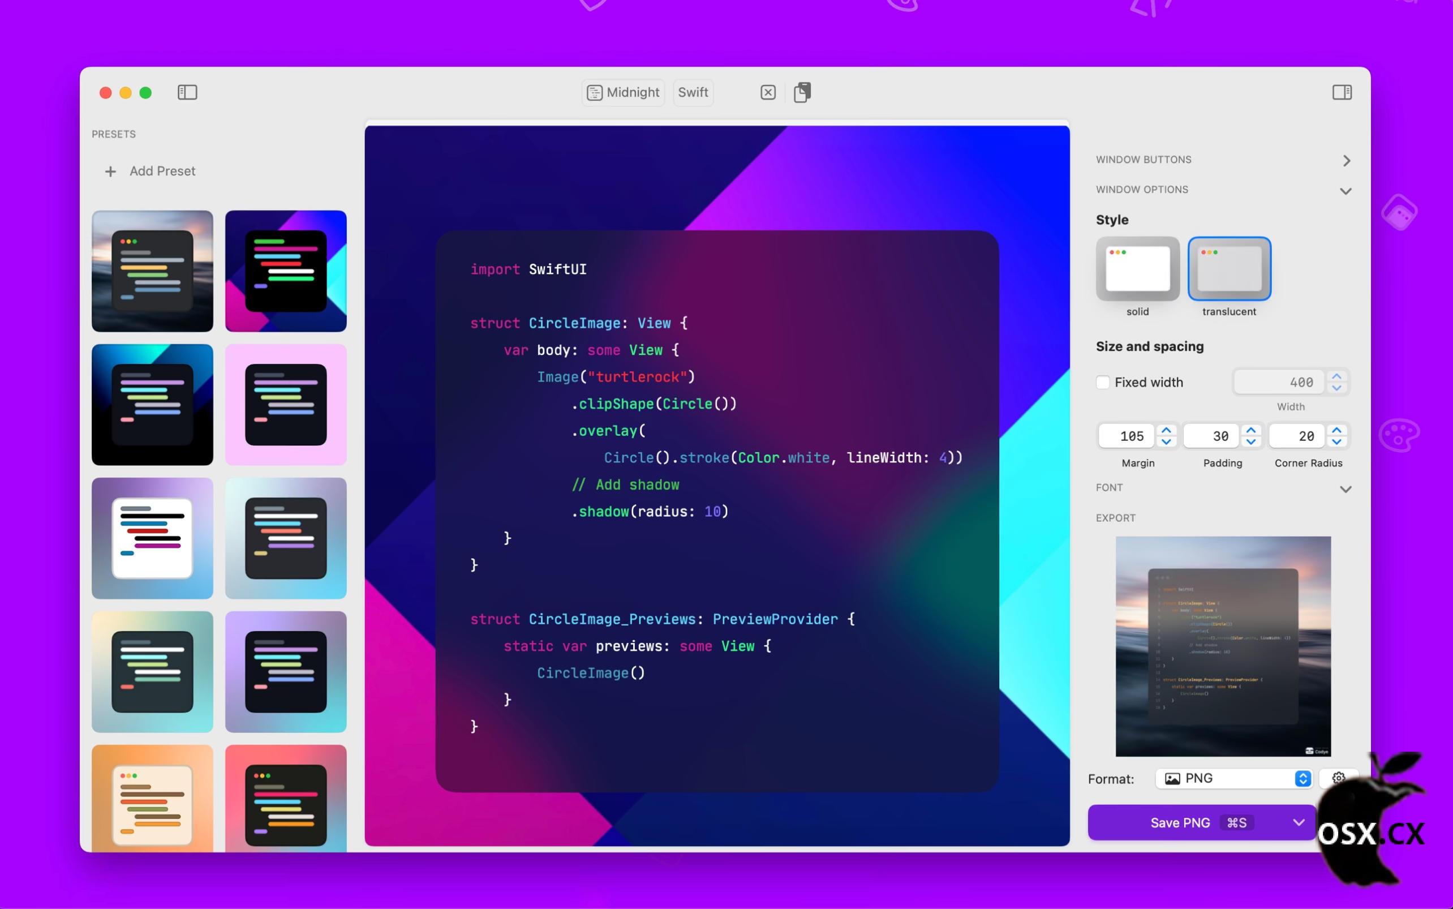Expand the Window Buttons section

click(x=1346, y=161)
